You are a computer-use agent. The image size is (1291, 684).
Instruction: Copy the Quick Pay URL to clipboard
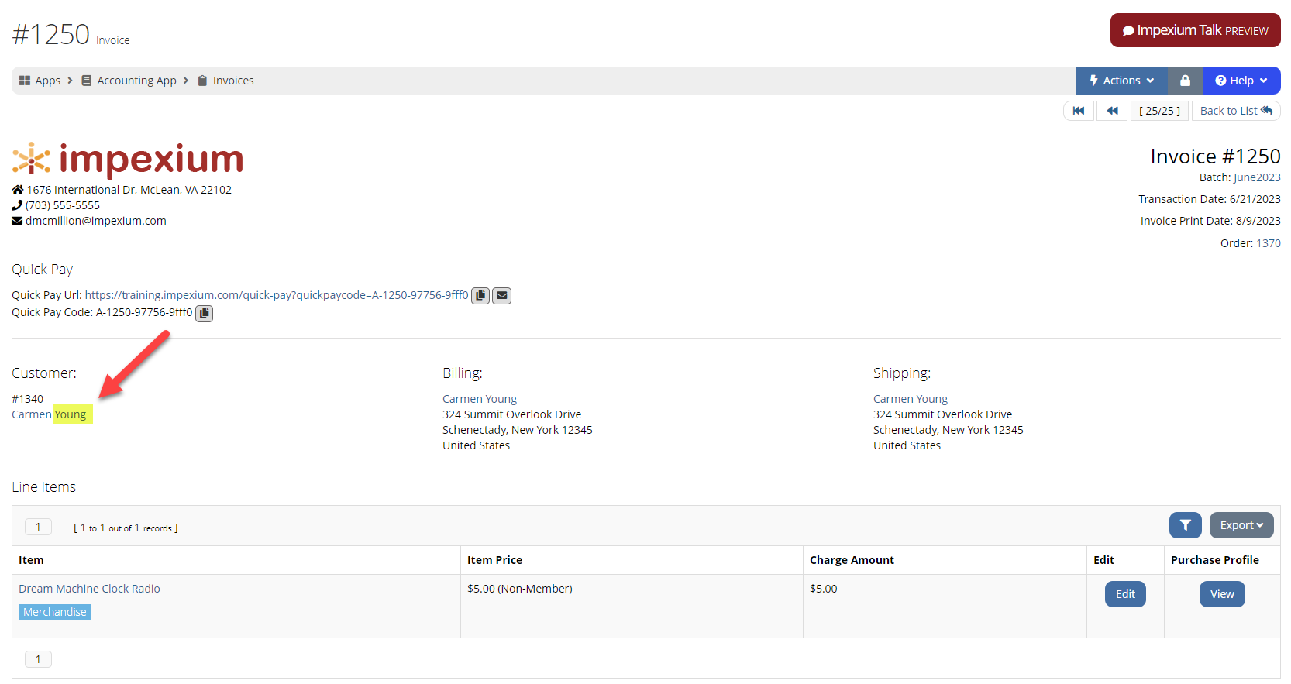[480, 296]
